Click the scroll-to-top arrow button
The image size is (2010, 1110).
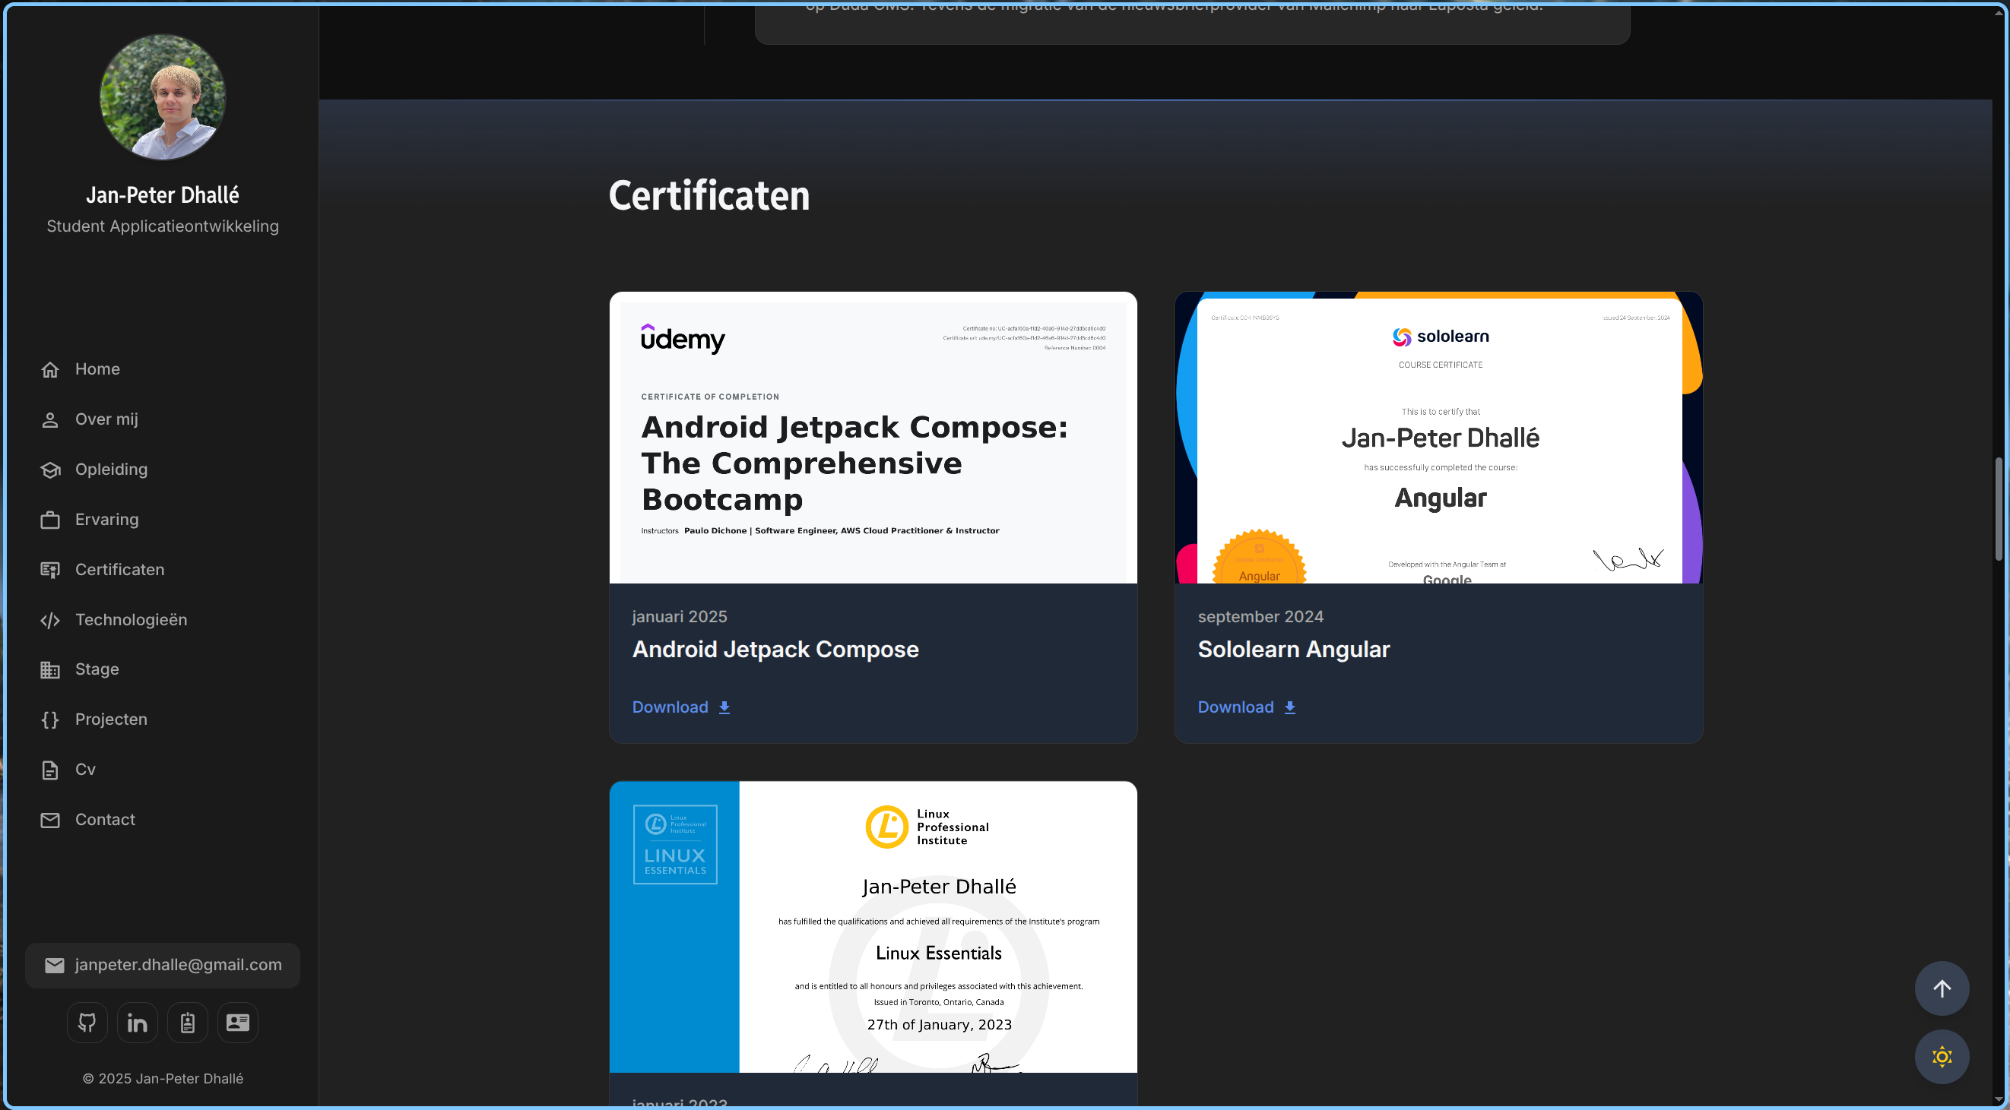coord(1942,988)
